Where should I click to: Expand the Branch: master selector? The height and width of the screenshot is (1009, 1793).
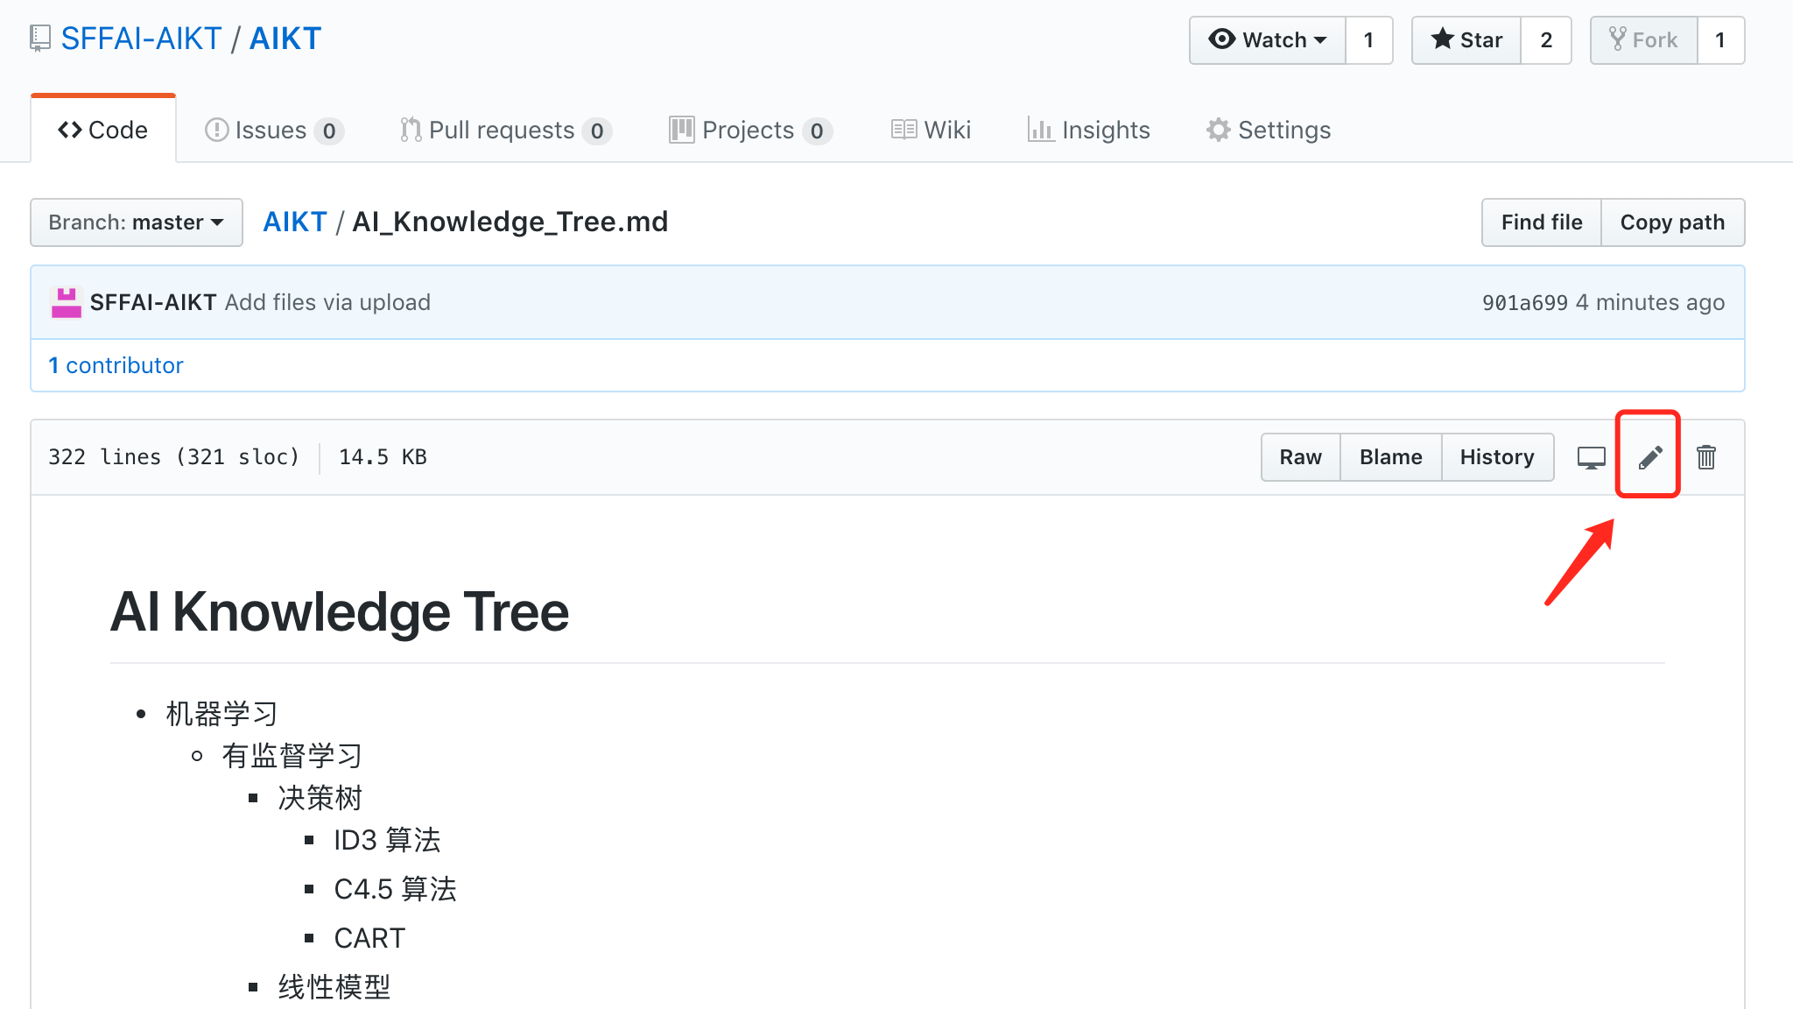tap(137, 222)
